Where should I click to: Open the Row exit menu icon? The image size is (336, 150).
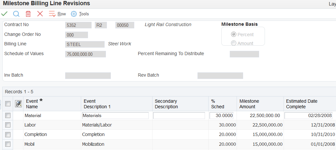(x=52, y=14)
